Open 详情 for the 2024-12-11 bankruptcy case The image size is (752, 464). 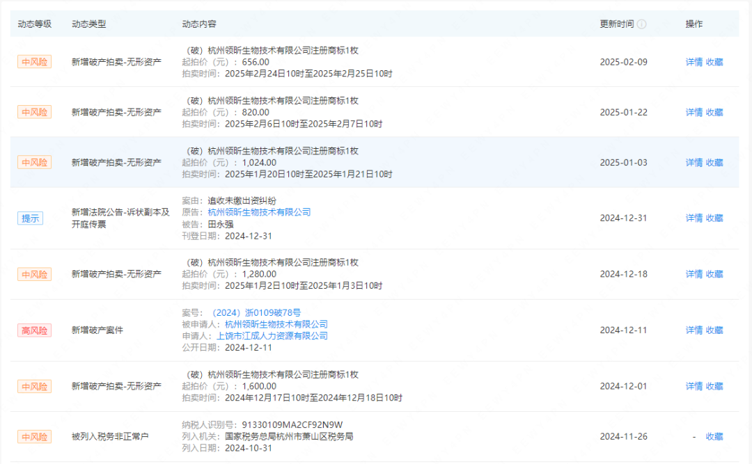click(x=694, y=330)
